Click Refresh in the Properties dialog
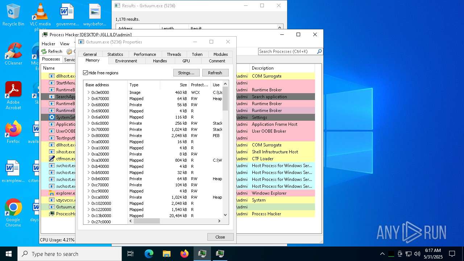 click(215, 73)
